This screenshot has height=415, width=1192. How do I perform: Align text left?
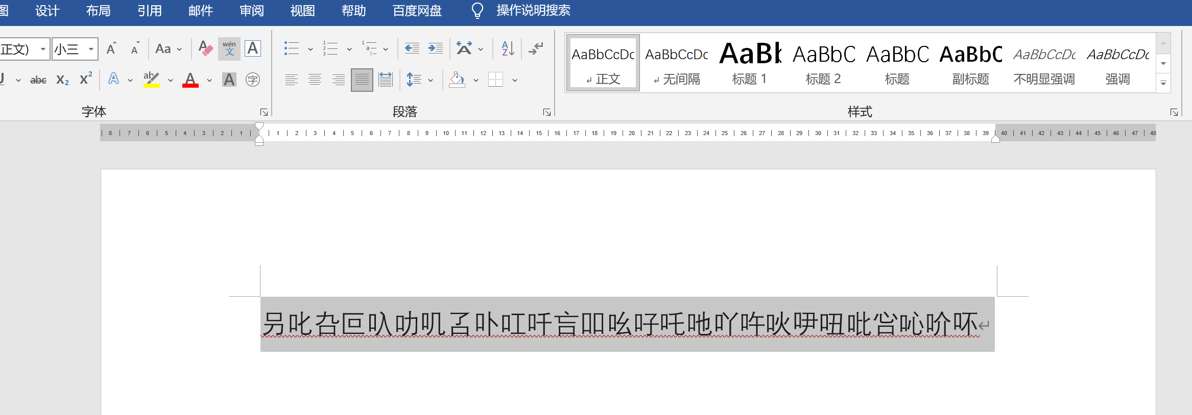pos(292,80)
